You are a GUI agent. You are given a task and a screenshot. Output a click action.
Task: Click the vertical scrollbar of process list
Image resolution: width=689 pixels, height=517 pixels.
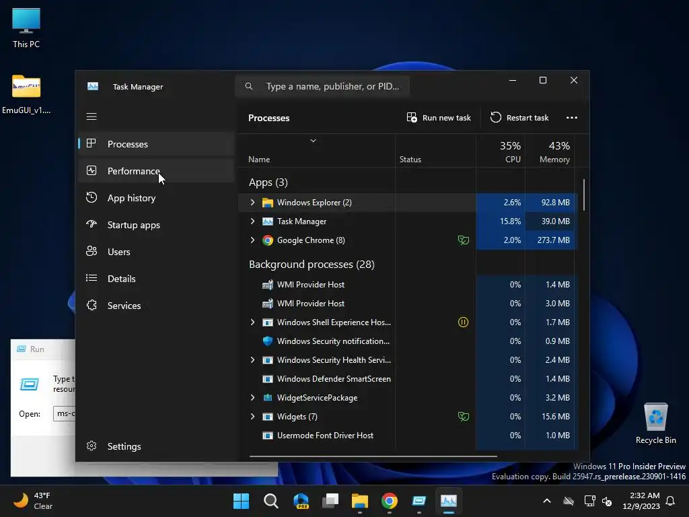coord(584,195)
